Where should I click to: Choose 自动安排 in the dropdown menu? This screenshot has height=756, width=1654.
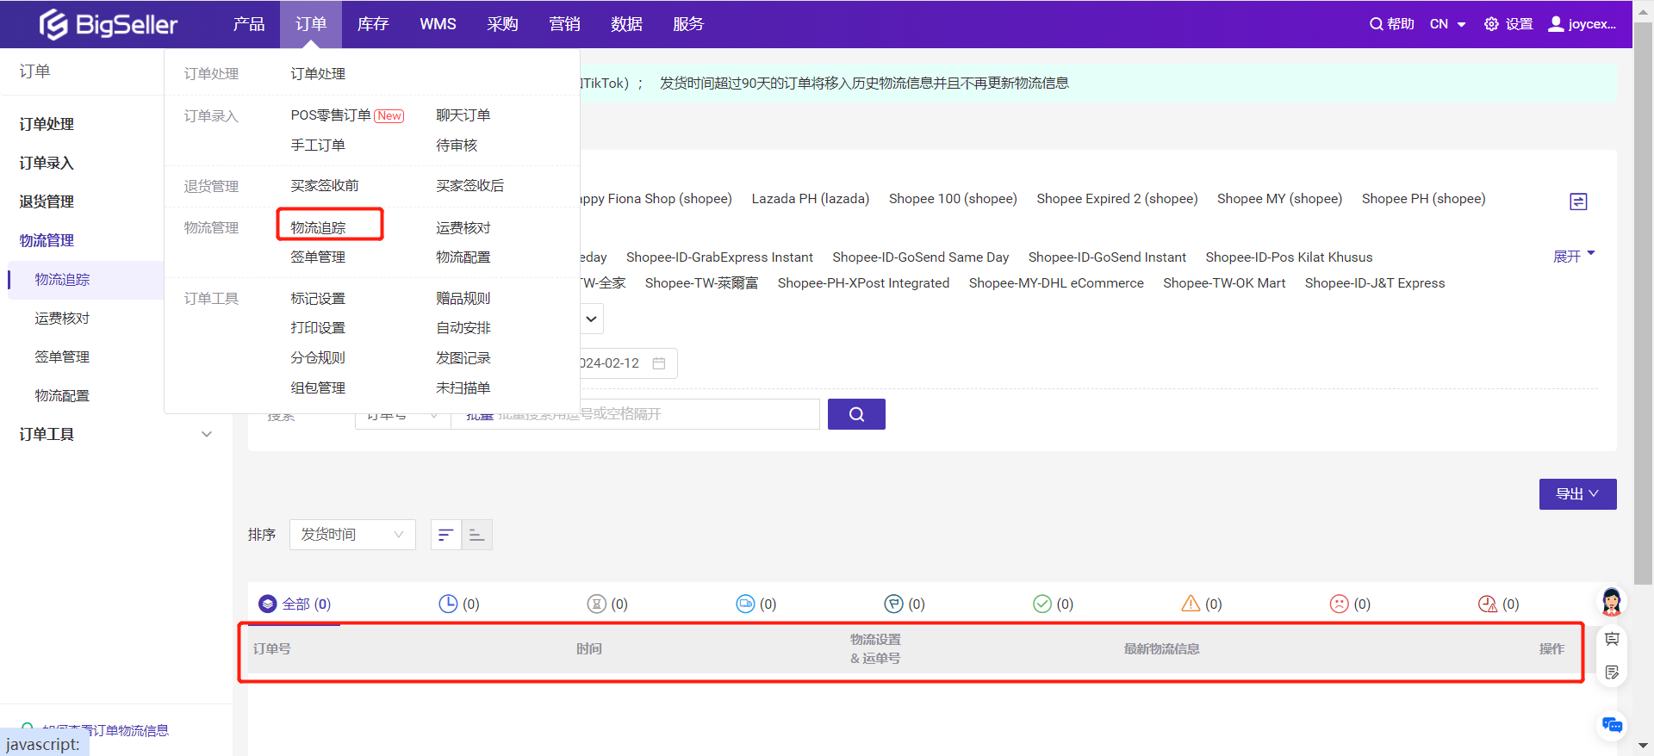click(x=463, y=327)
